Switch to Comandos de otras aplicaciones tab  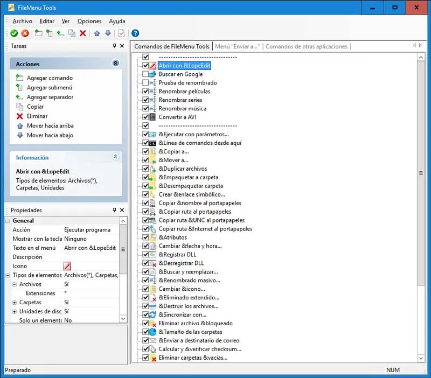307,46
